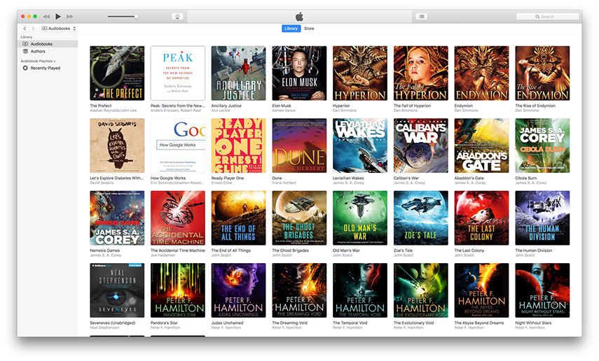Open the Dune audiobook cover
Screen dimensions: 599x361
pyautogui.click(x=300, y=146)
